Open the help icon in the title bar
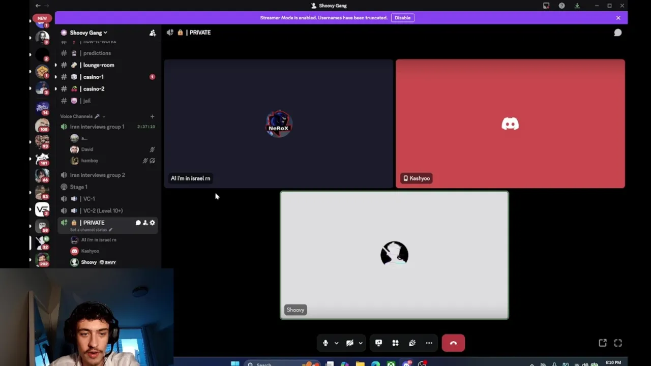This screenshot has width=651, height=366. (561, 6)
